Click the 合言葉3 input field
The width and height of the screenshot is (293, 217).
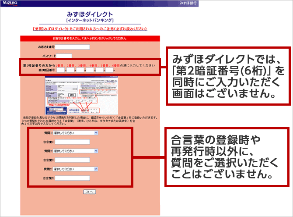tap(72, 178)
